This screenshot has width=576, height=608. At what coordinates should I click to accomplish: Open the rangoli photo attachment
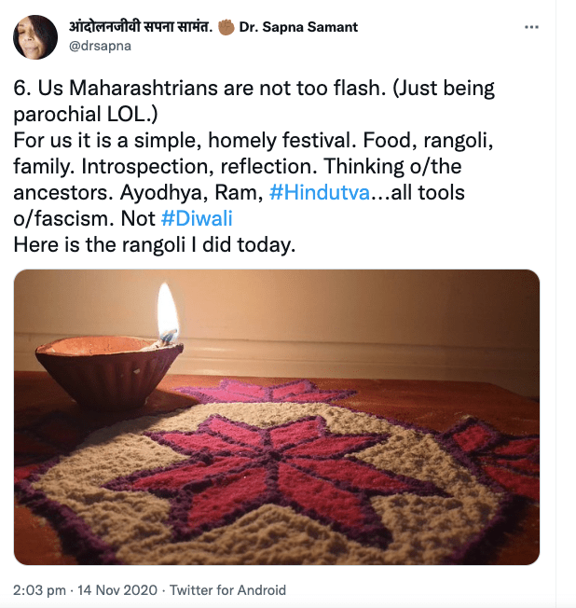tap(277, 417)
